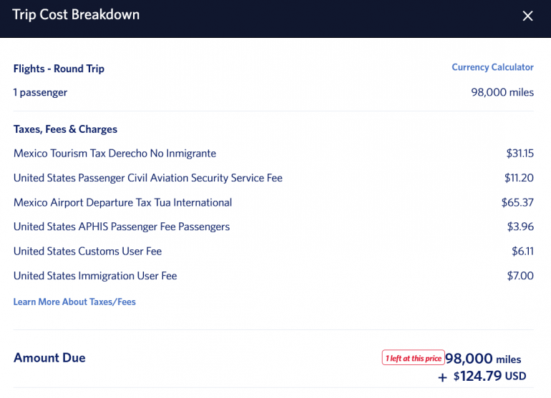Open Learn More About Taxes/Fees
This screenshot has width=551, height=398.
tap(74, 302)
